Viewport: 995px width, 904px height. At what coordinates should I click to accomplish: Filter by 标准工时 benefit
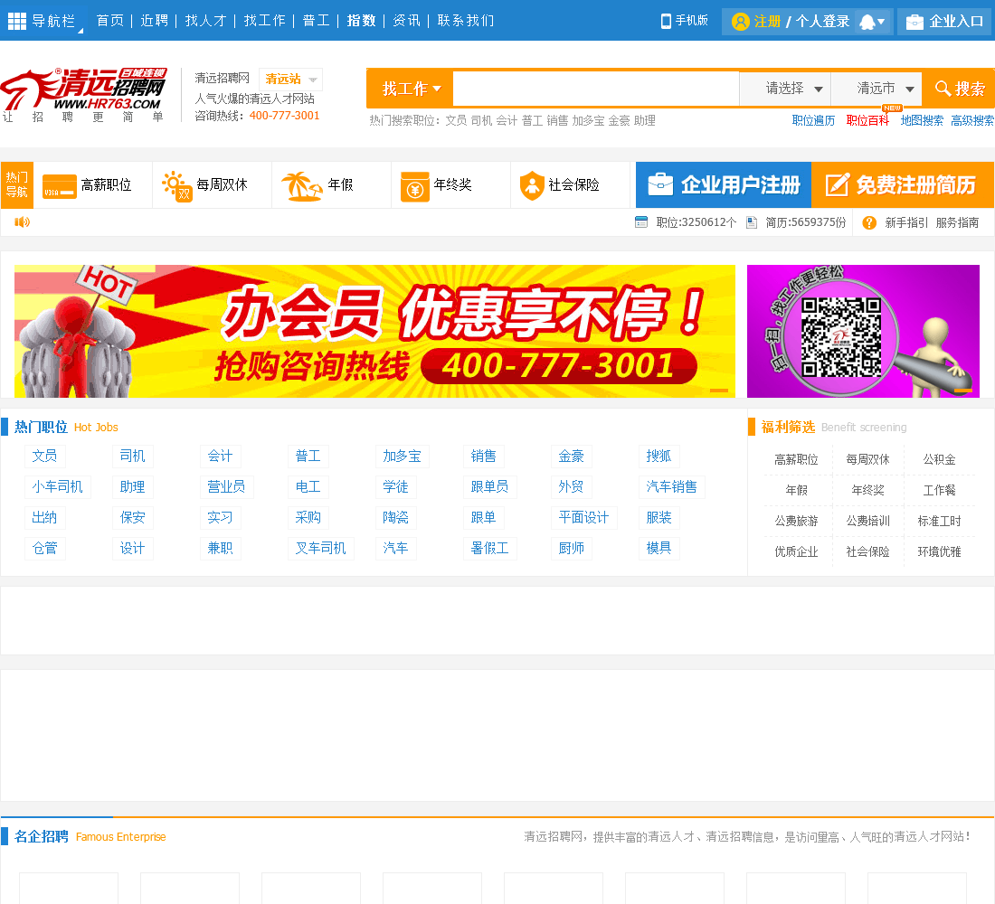[939, 521]
